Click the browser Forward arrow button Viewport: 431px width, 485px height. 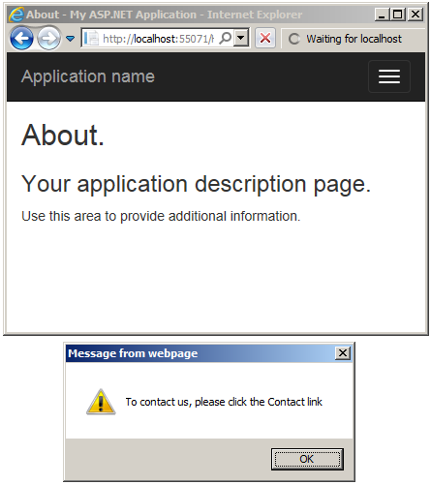coord(48,39)
